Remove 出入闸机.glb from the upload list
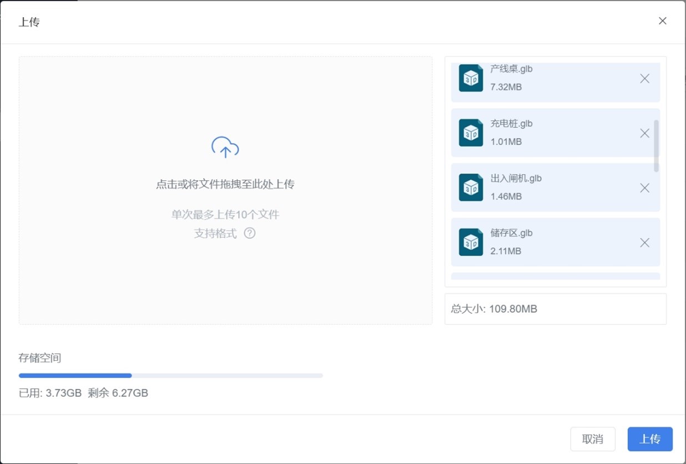 [644, 188]
